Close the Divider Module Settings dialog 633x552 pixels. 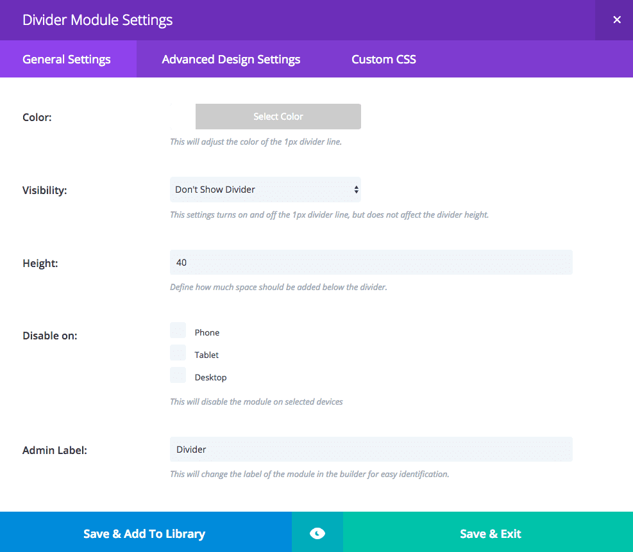click(616, 20)
